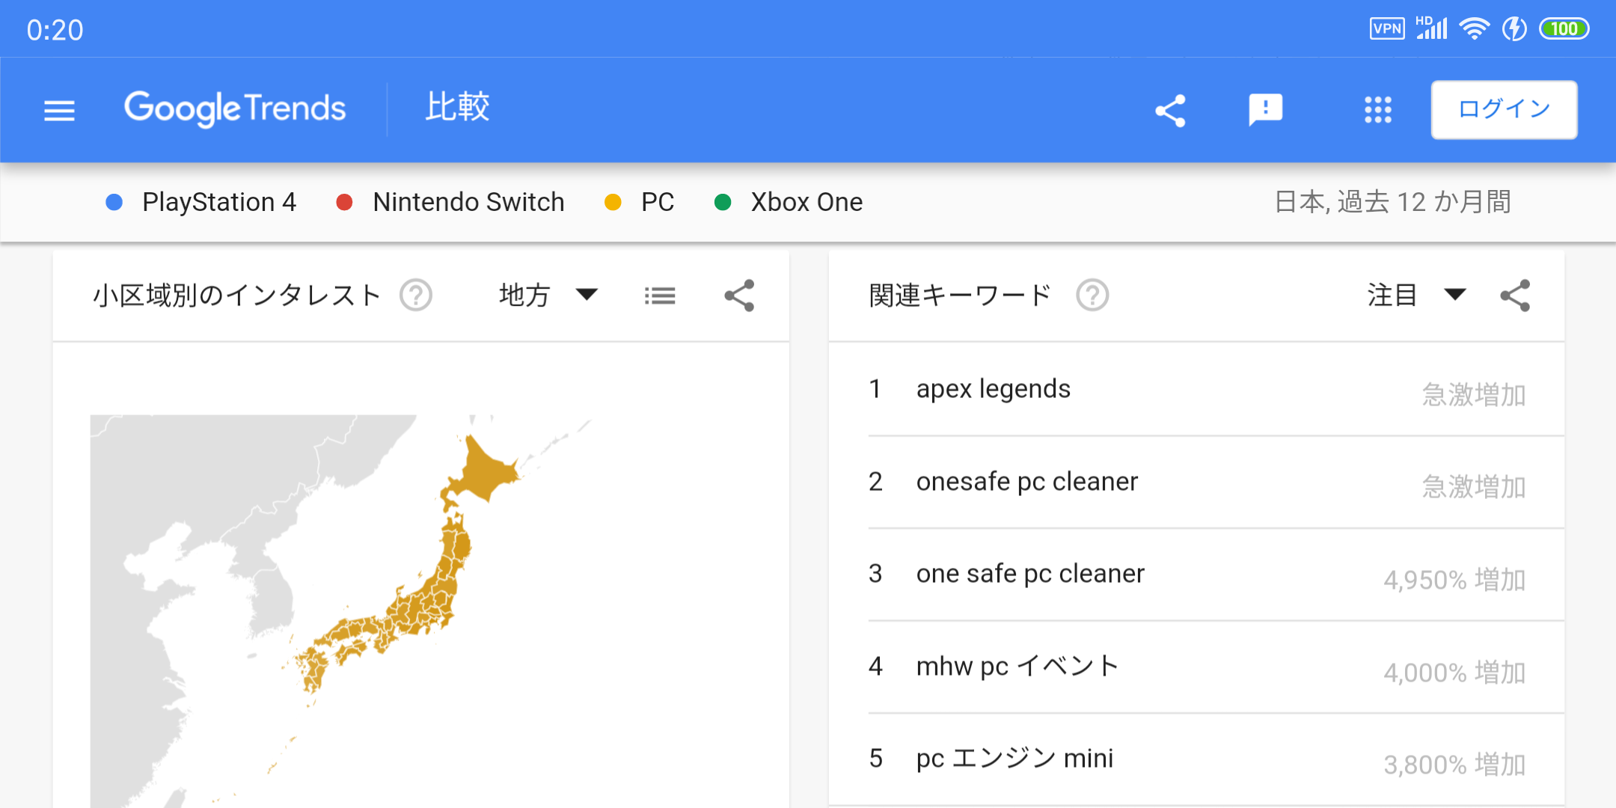
Task: Open the Google Trends logo link
Action: 235,109
